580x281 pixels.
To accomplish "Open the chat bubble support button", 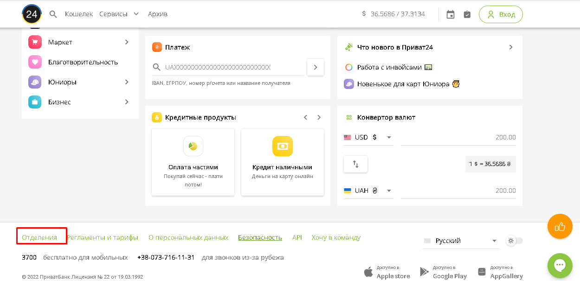I will coord(560,265).
